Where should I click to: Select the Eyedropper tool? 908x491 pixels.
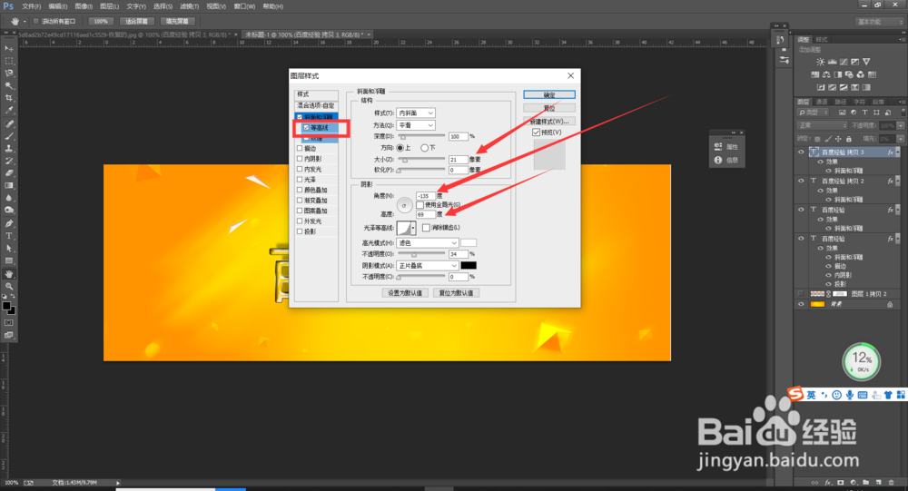9,110
